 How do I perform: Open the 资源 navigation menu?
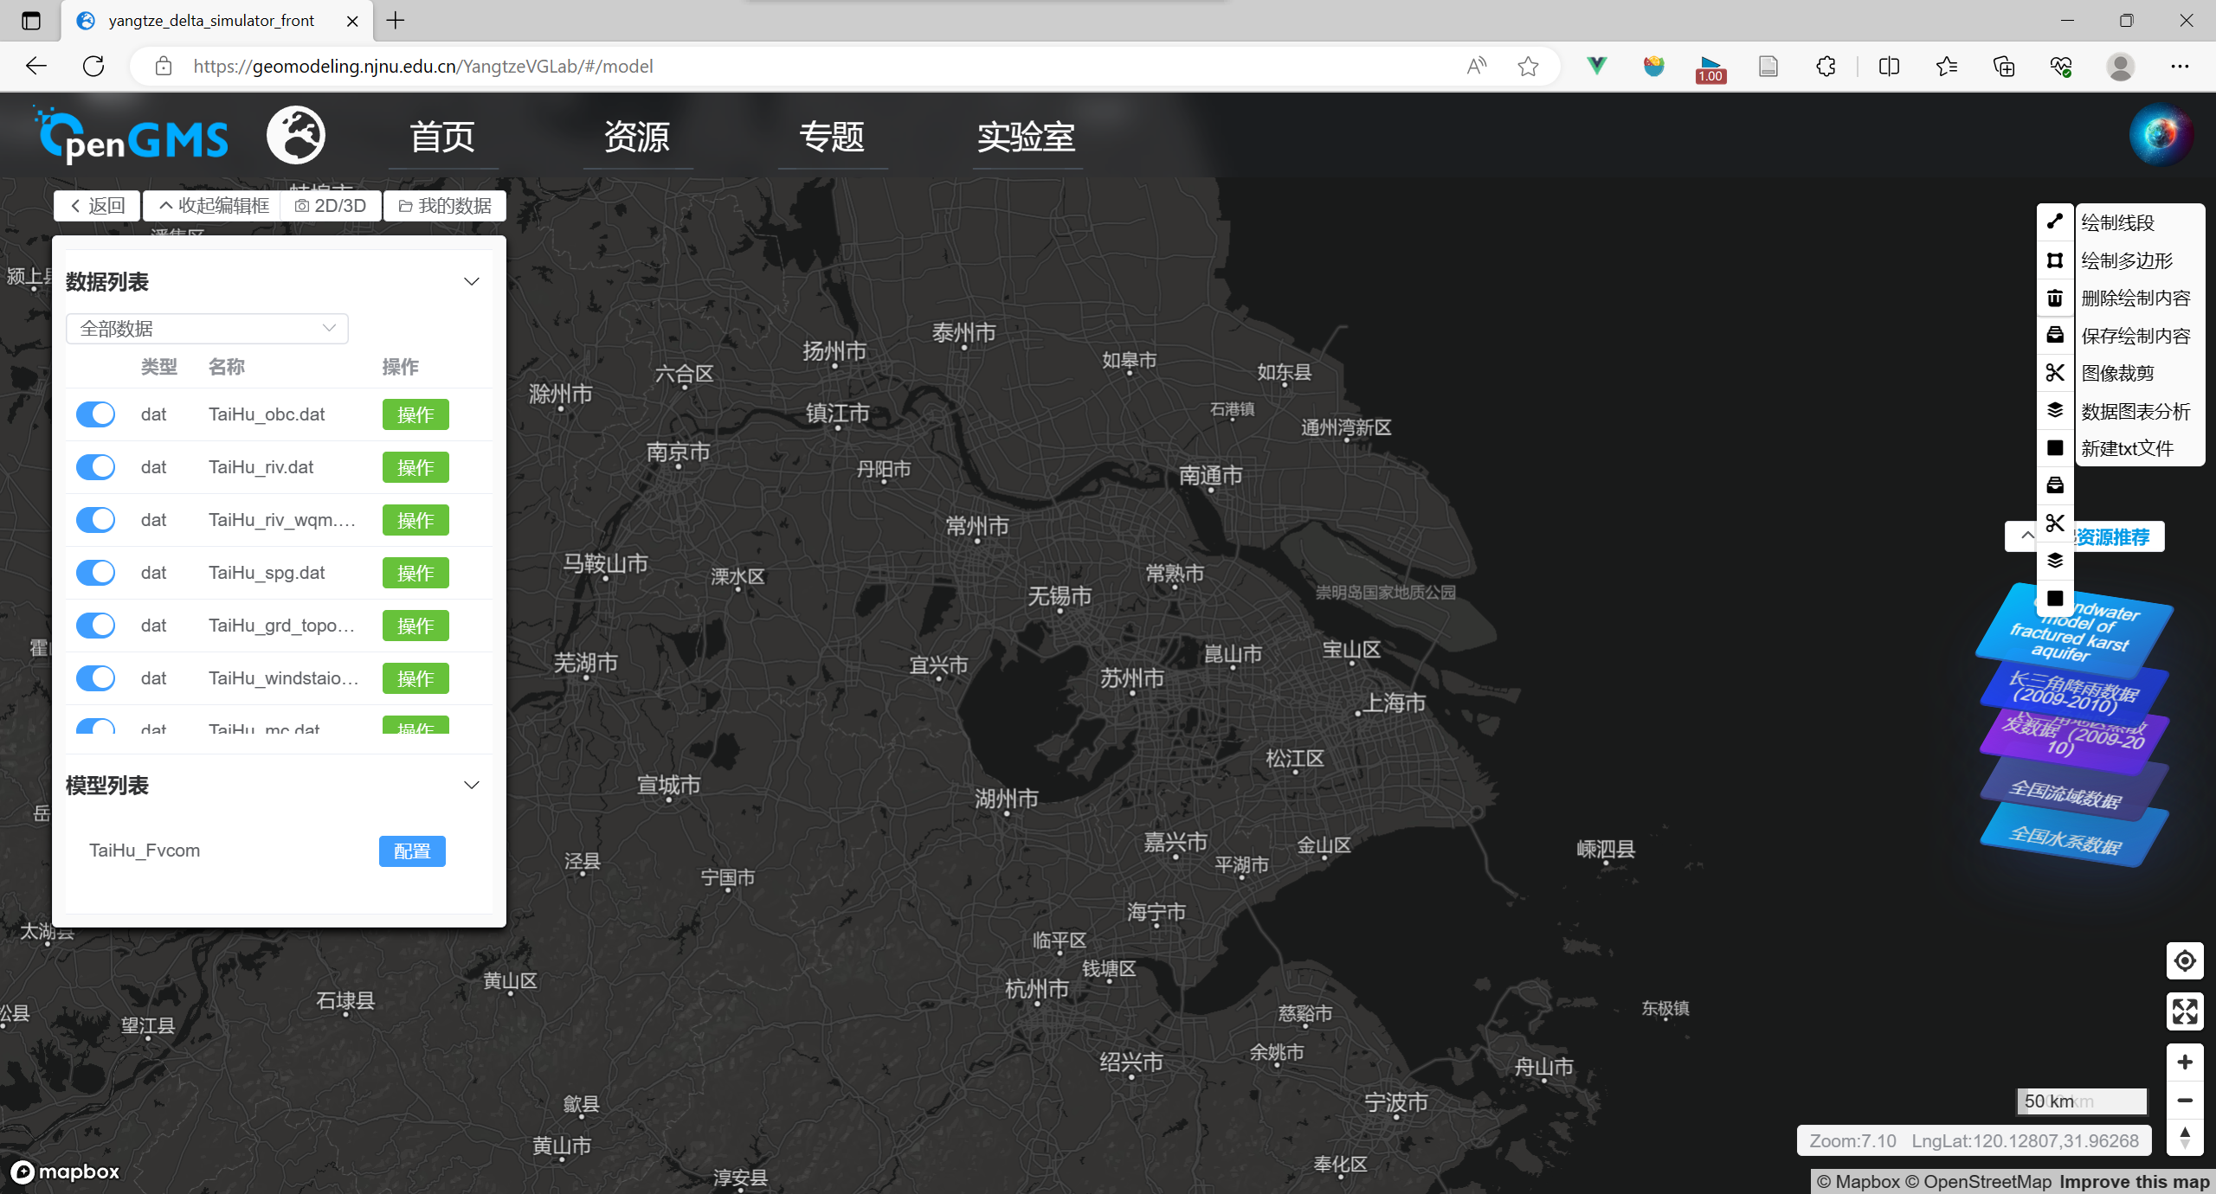[x=636, y=137]
